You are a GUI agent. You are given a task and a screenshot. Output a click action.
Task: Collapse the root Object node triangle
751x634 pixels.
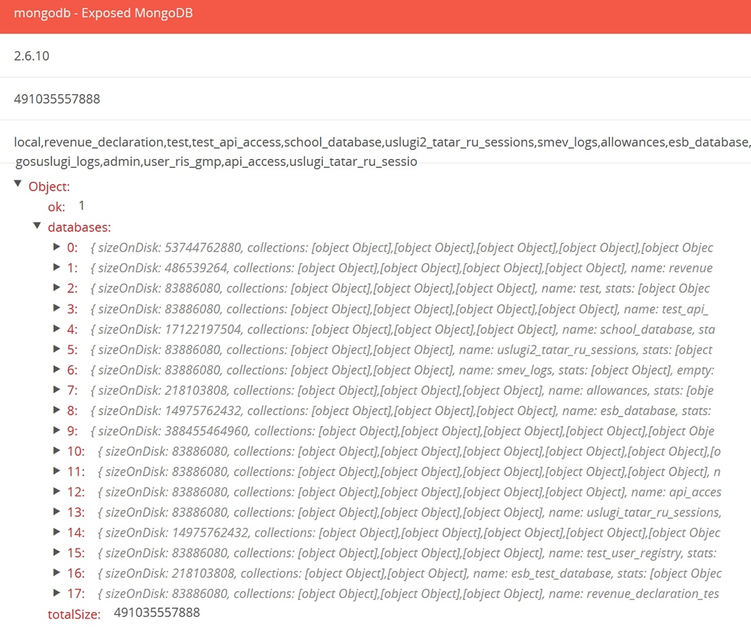click(x=17, y=185)
